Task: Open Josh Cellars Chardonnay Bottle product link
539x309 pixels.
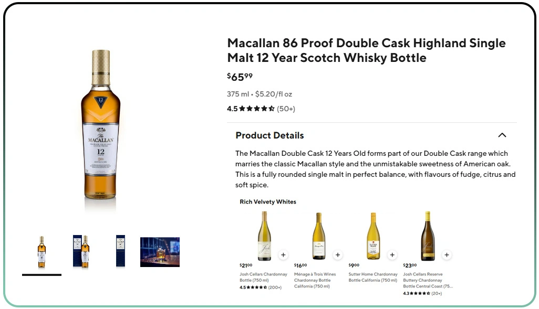Action: click(263, 277)
